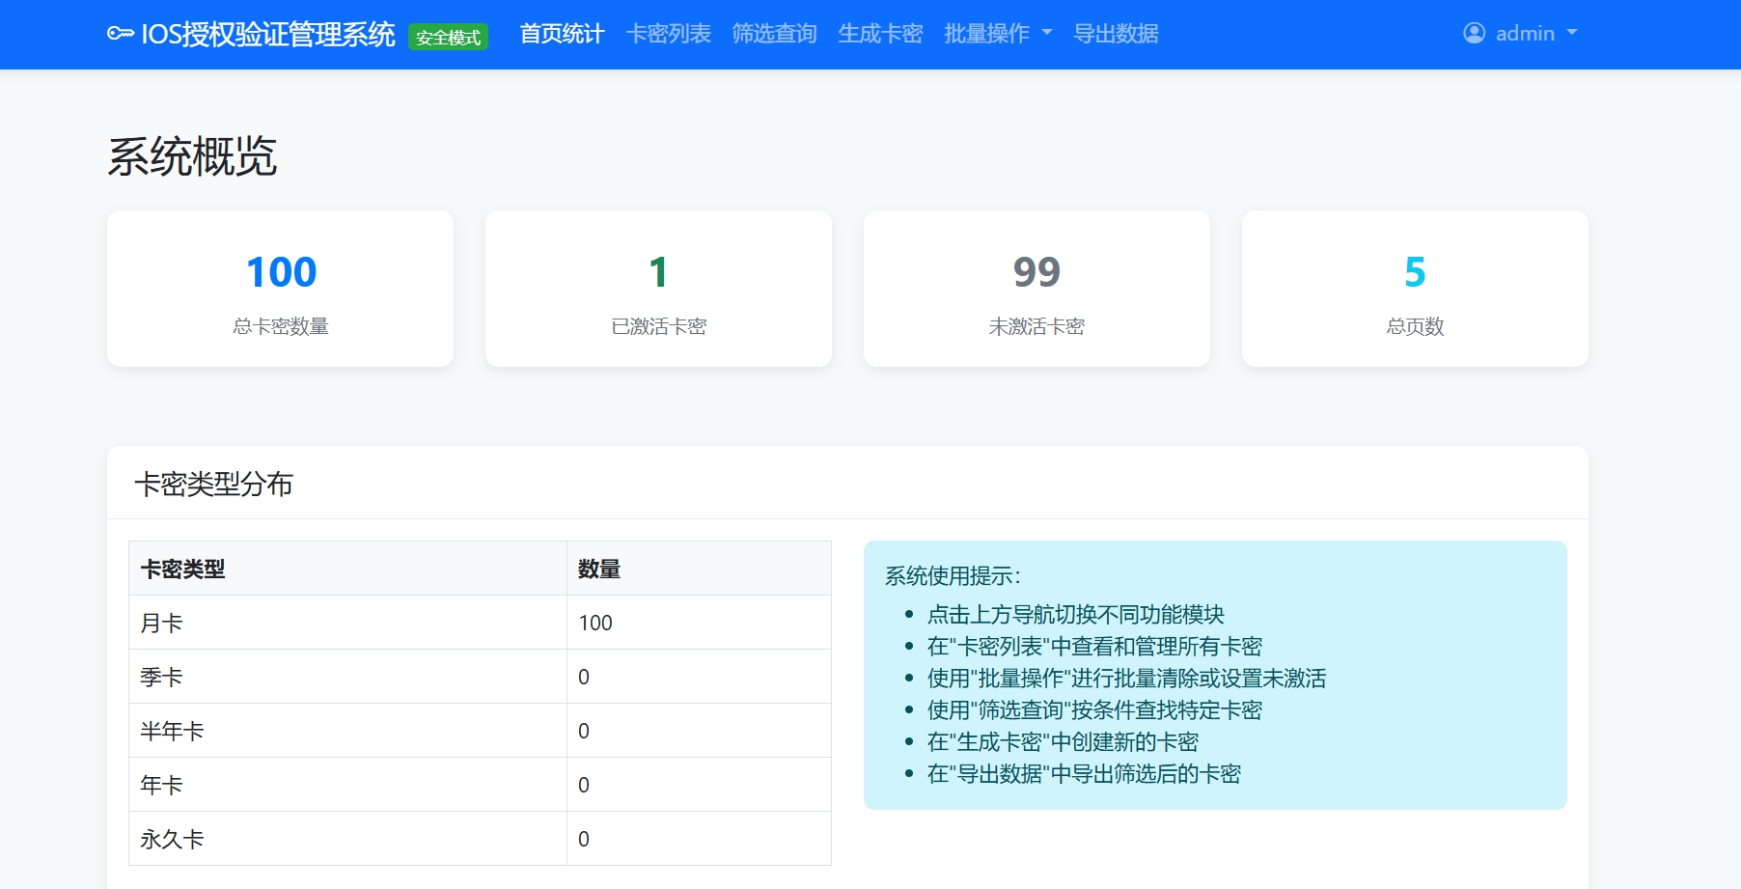Navigate to 筛选查询
The height and width of the screenshot is (889, 1741).
pos(774,34)
